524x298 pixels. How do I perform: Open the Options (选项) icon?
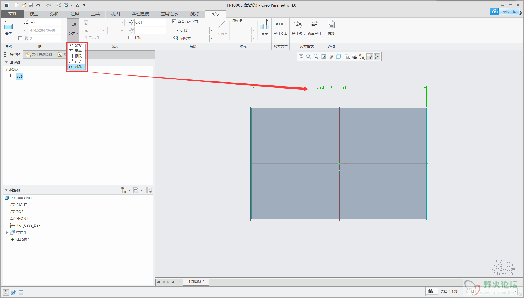[x=331, y=24]
